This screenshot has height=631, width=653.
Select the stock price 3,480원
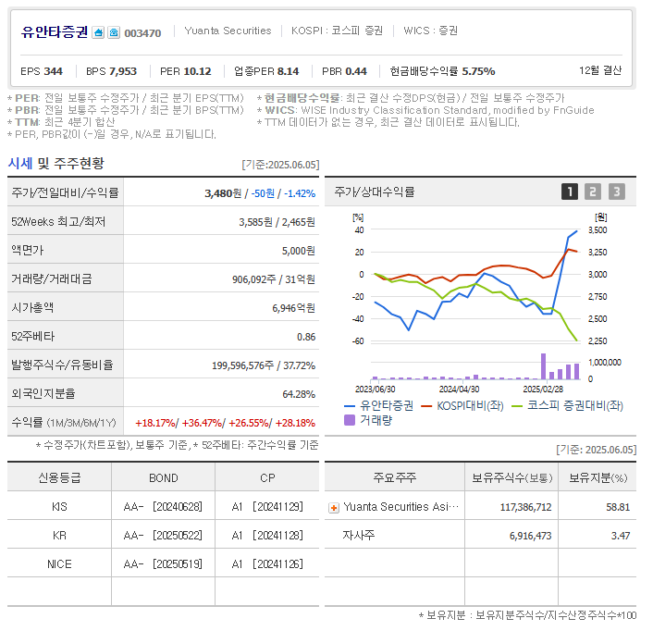click(x=223, y=193)
